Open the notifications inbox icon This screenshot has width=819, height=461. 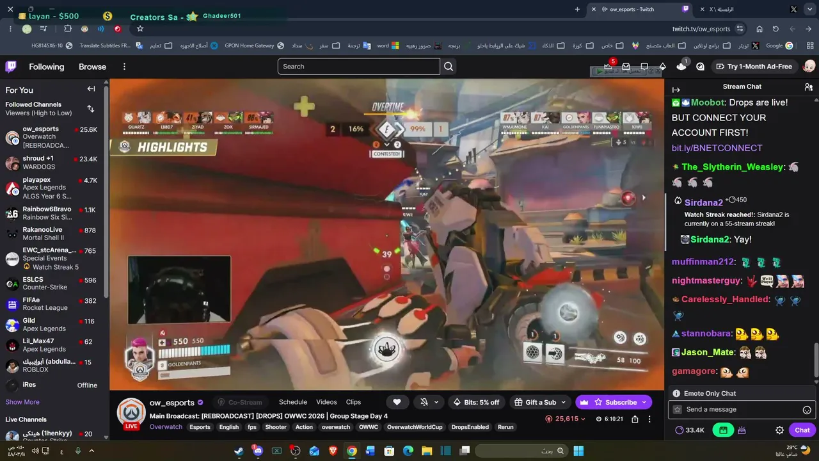tap(626, 67)
